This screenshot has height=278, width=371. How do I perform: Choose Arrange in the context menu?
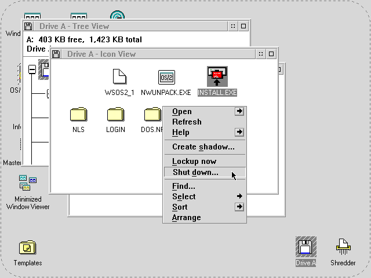coord(205,218)
